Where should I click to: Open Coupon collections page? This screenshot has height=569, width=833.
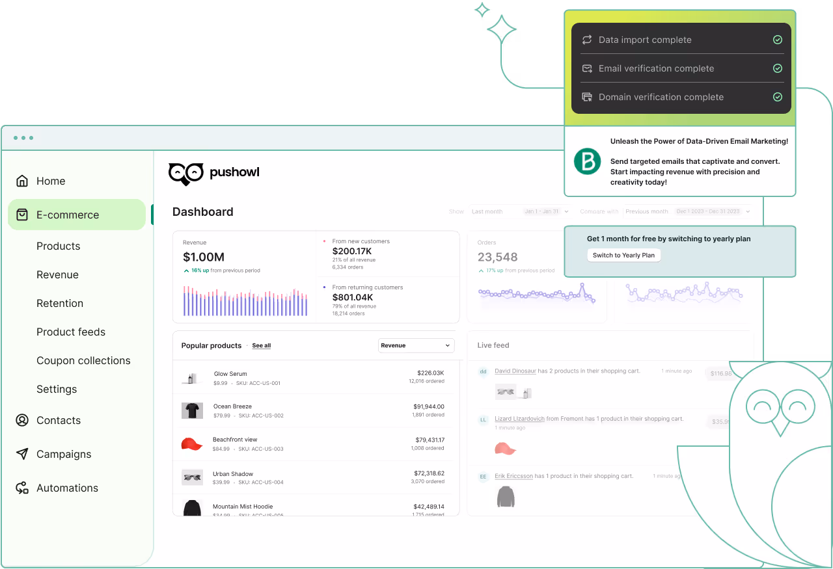pyautogui.click(x=83, y=360)
